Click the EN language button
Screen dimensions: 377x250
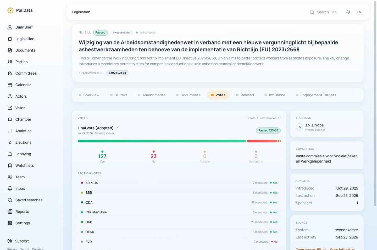359,12
